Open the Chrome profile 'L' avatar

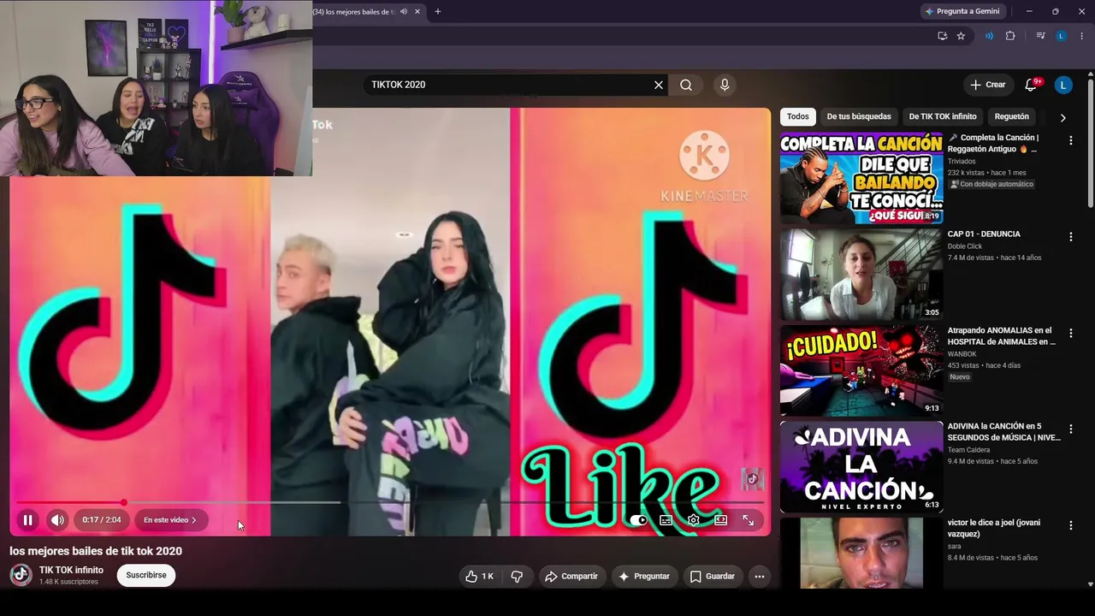tap(1062, 36)
